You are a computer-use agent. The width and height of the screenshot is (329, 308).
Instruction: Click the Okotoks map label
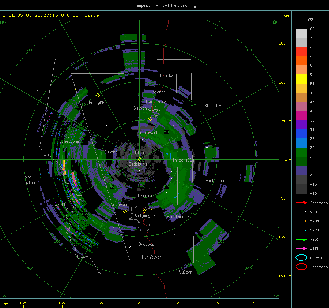click(x=146, y=244)
